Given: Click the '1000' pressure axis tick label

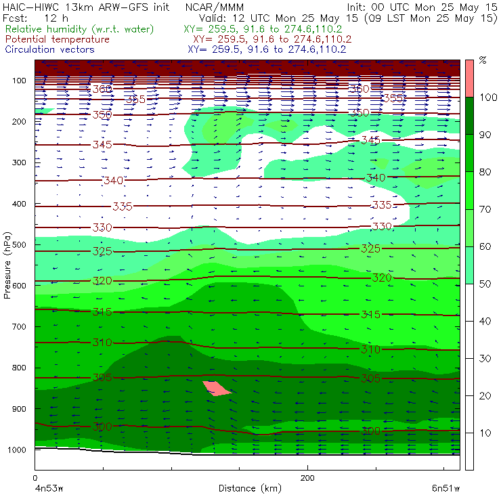Looking at the screenshot, I should point(17,450).
